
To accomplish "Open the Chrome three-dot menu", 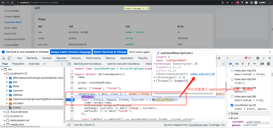I will [270, 3].
